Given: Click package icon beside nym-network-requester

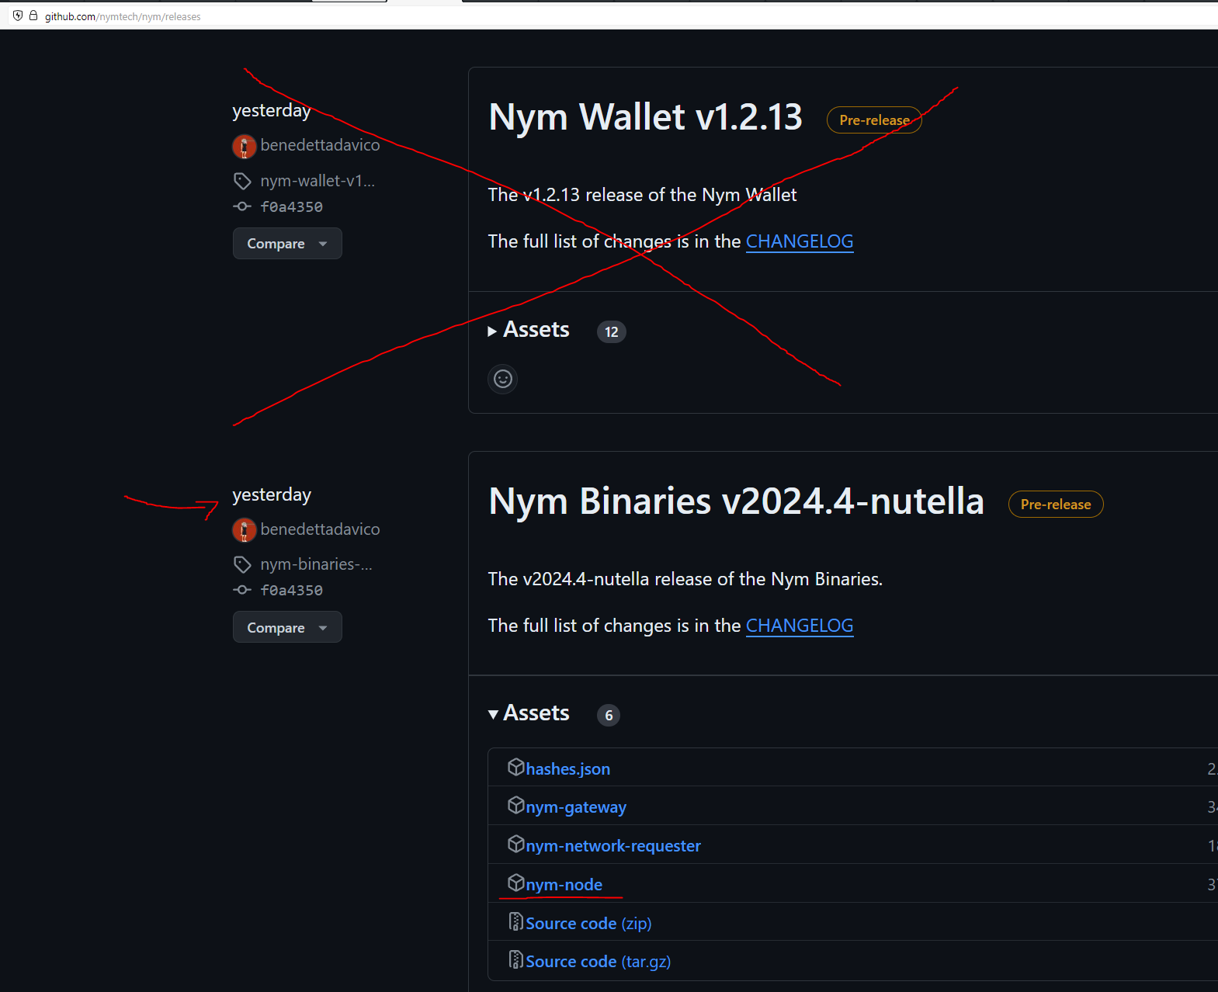Looking at the screenshot, I should (x=516, y=845).
